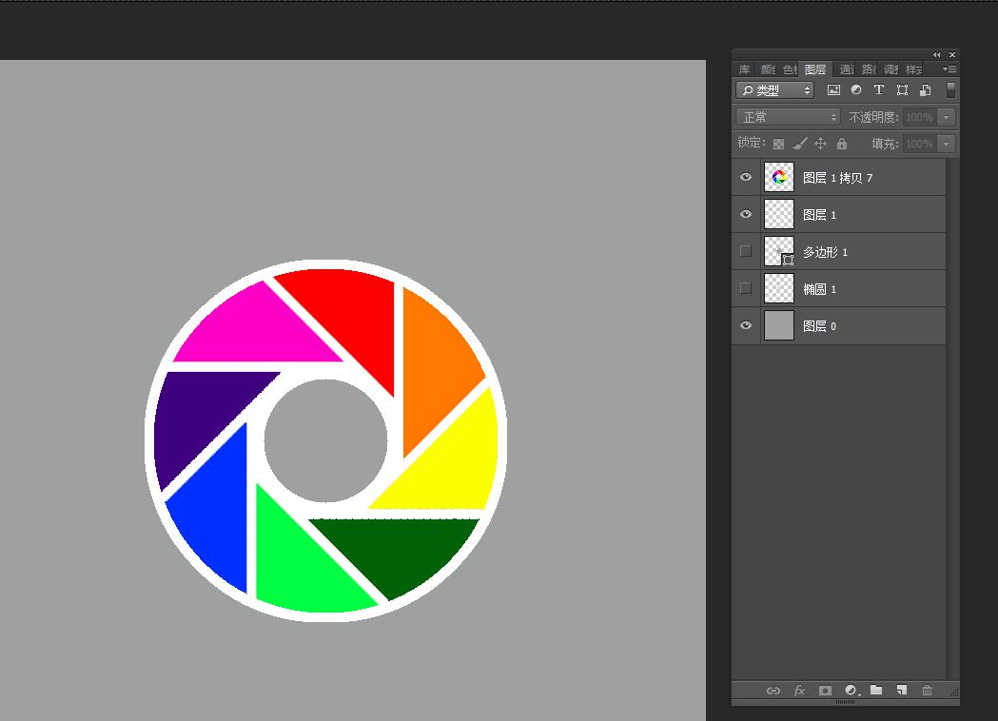Click the lock position move icon
Screen dimensions: 998x721
(821, 144)
